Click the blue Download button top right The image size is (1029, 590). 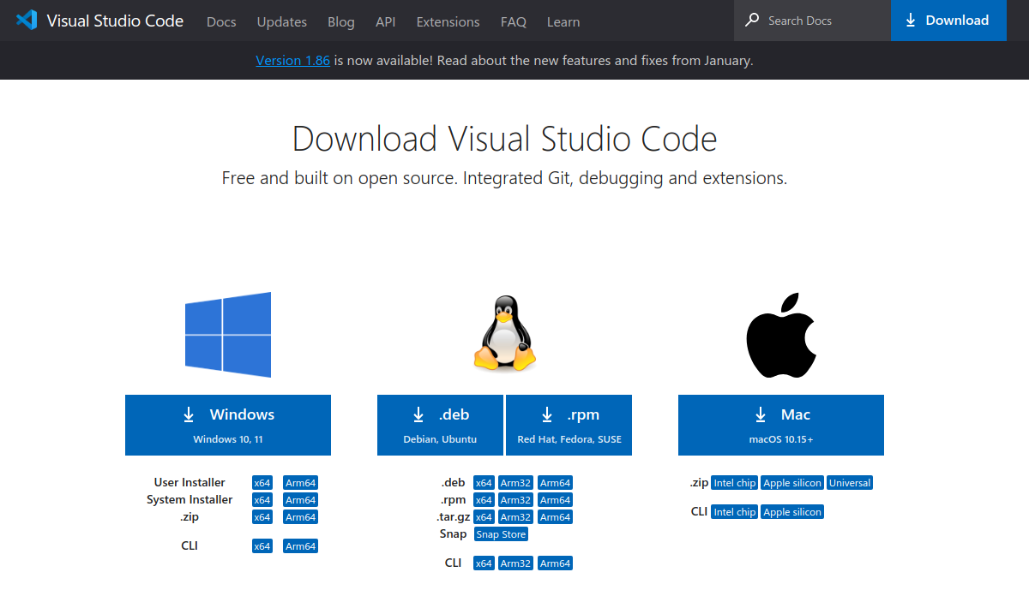click(x=948, y=20)
